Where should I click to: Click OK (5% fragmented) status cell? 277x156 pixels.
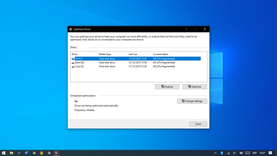[x=164, y=59]
